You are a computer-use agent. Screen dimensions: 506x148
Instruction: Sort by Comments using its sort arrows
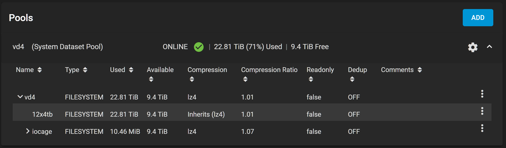click(419, 70)
